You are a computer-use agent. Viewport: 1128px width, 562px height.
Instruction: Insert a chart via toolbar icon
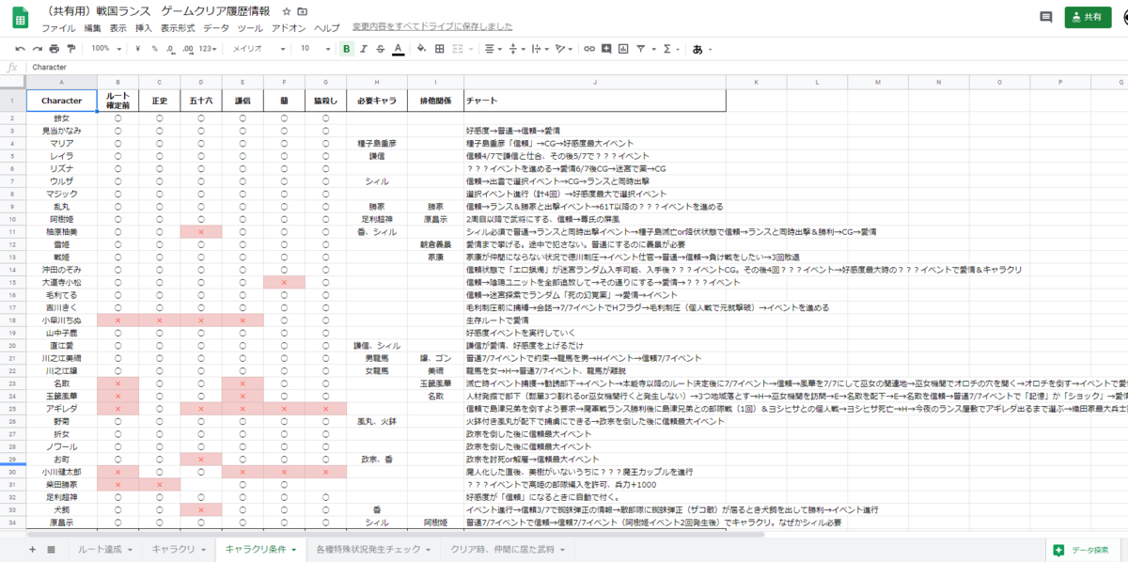[x=622, y=49]
